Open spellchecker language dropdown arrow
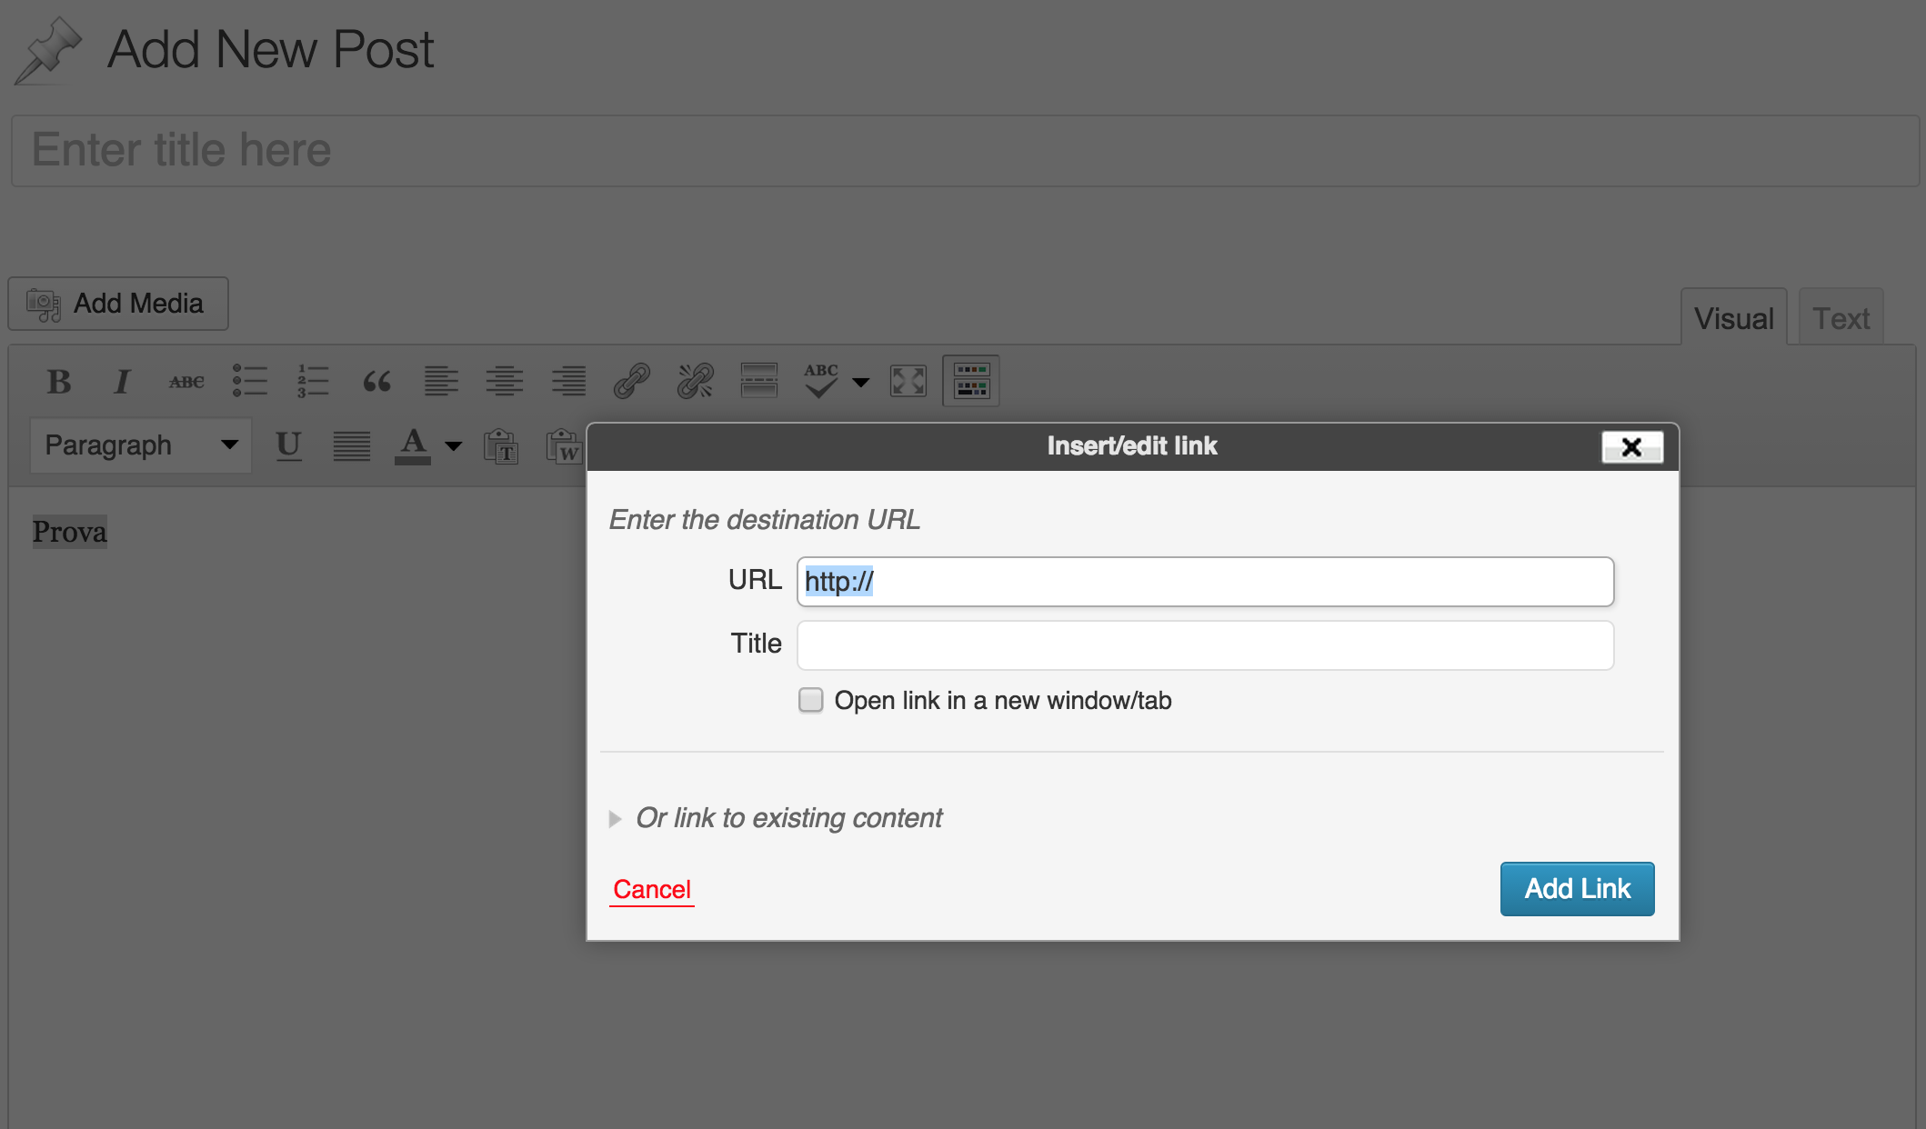Screen dimensions: 1926x1129 pyautogui.click(x=860, y=382)
